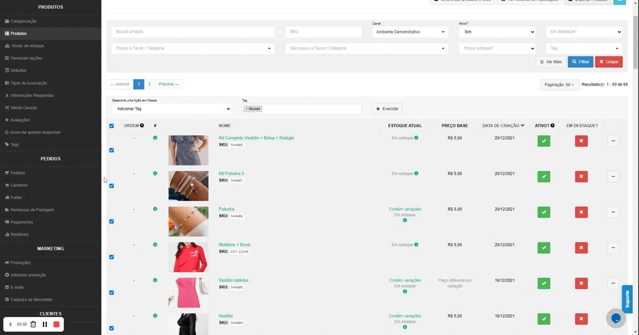Open Tags in the sidebar

pos(14,145)
